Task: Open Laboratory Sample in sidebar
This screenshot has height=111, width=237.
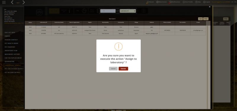Action: point(14,65)
